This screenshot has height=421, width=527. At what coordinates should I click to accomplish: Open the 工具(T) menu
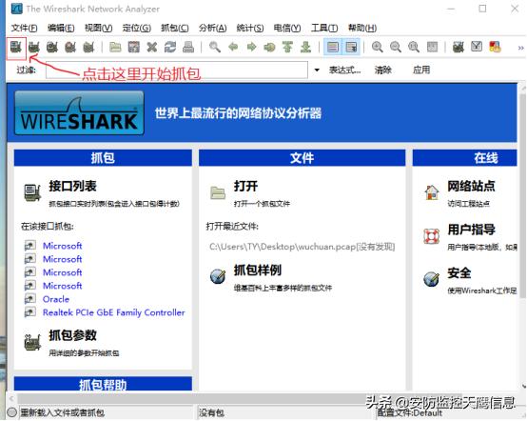coord(324,28)
